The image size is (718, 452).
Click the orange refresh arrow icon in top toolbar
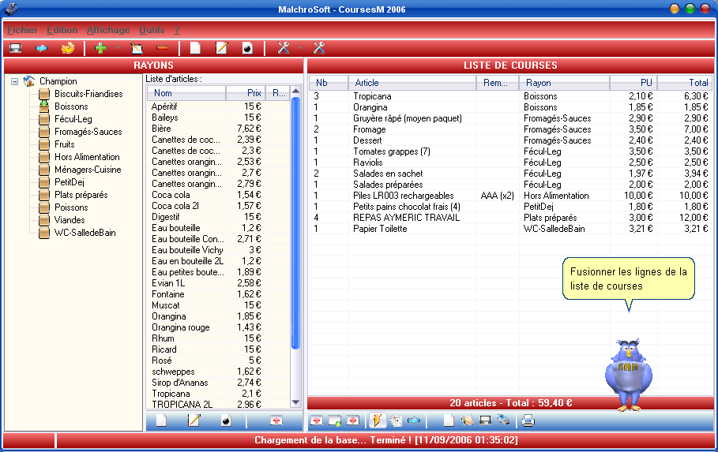click(x=68, y=48)
